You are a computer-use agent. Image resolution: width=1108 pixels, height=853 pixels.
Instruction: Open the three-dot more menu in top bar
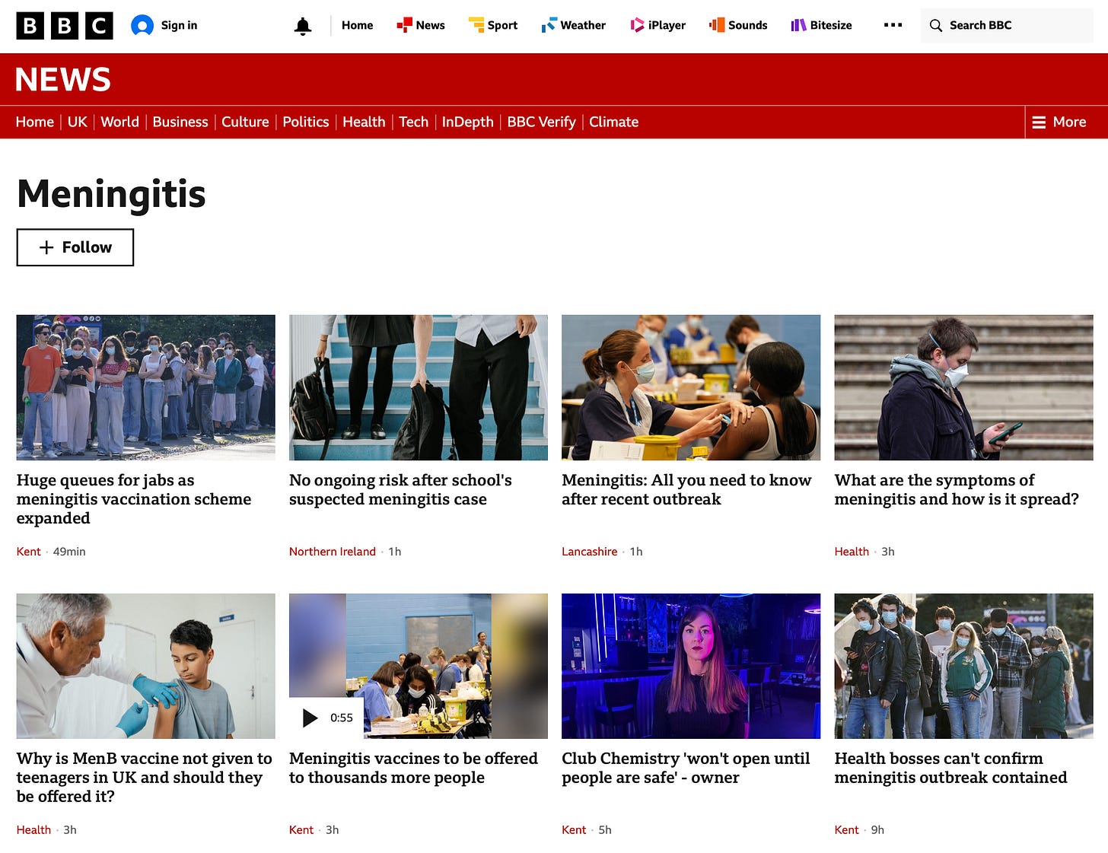(x=893, y=26)
